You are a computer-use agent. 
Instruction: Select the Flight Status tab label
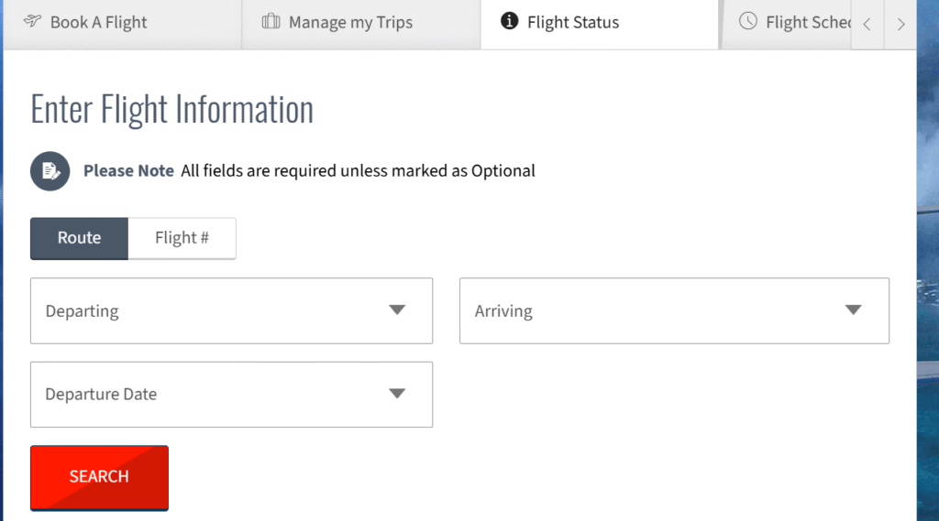(x=573, y=22)
